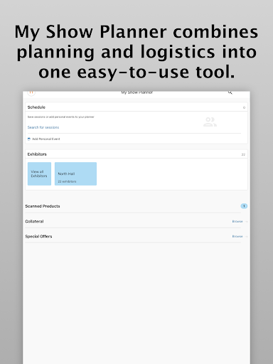The width and height of the screenshot is (273, 364).
Task: Open the North Hall exhibitors tile
Action: 75,173
